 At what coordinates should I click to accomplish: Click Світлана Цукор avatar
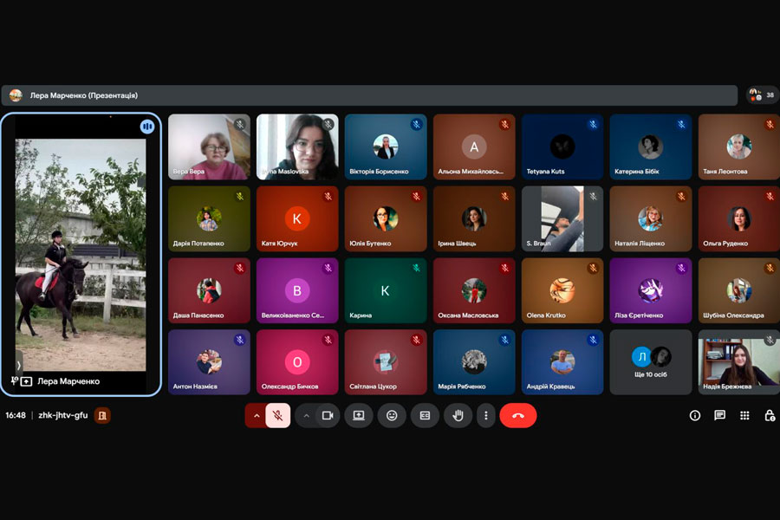click(386, 361)
